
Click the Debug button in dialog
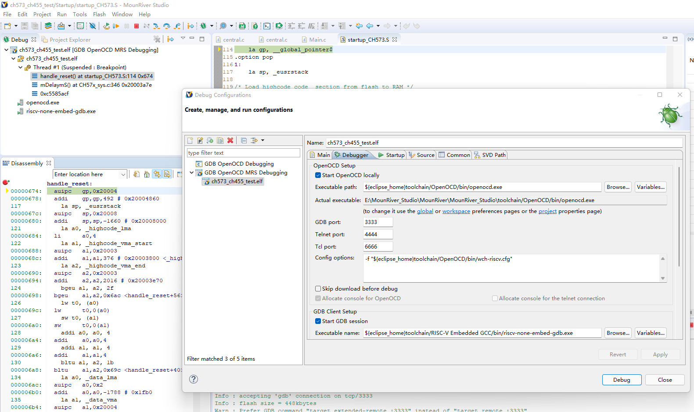(622, 380)
